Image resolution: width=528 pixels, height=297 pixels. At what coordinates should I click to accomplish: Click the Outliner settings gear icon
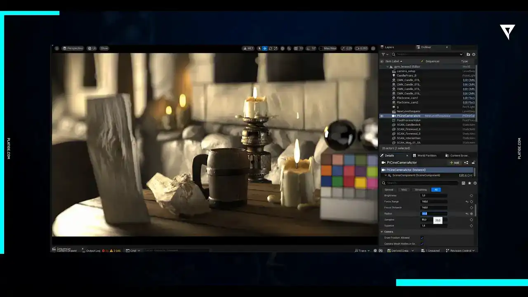(x=474, y=54)
